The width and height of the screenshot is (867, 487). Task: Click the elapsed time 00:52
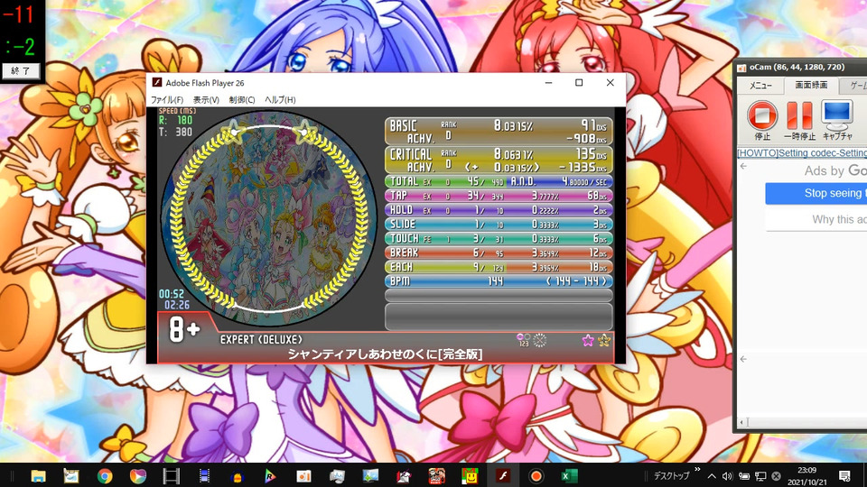tap(171, 294)
